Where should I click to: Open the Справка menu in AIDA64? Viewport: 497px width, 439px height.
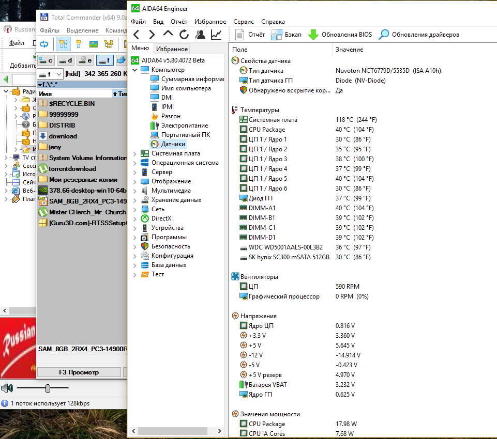pos(273,22)
